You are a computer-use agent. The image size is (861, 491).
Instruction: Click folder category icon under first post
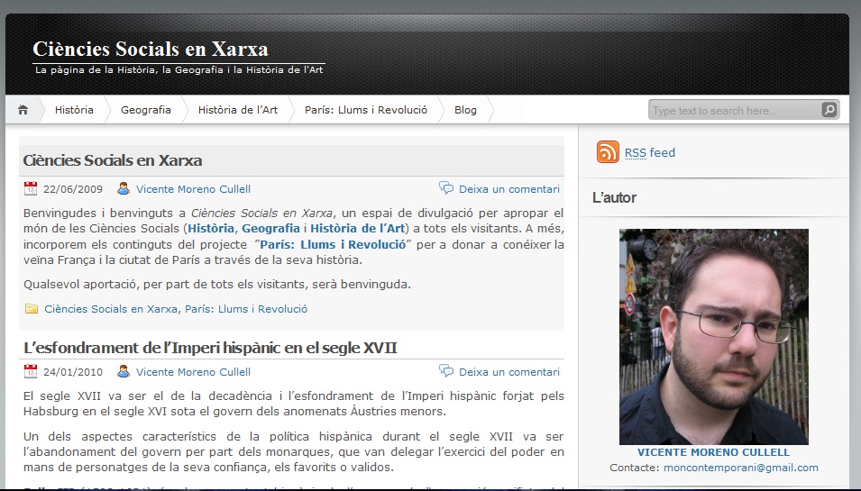(x=32, y=309)
